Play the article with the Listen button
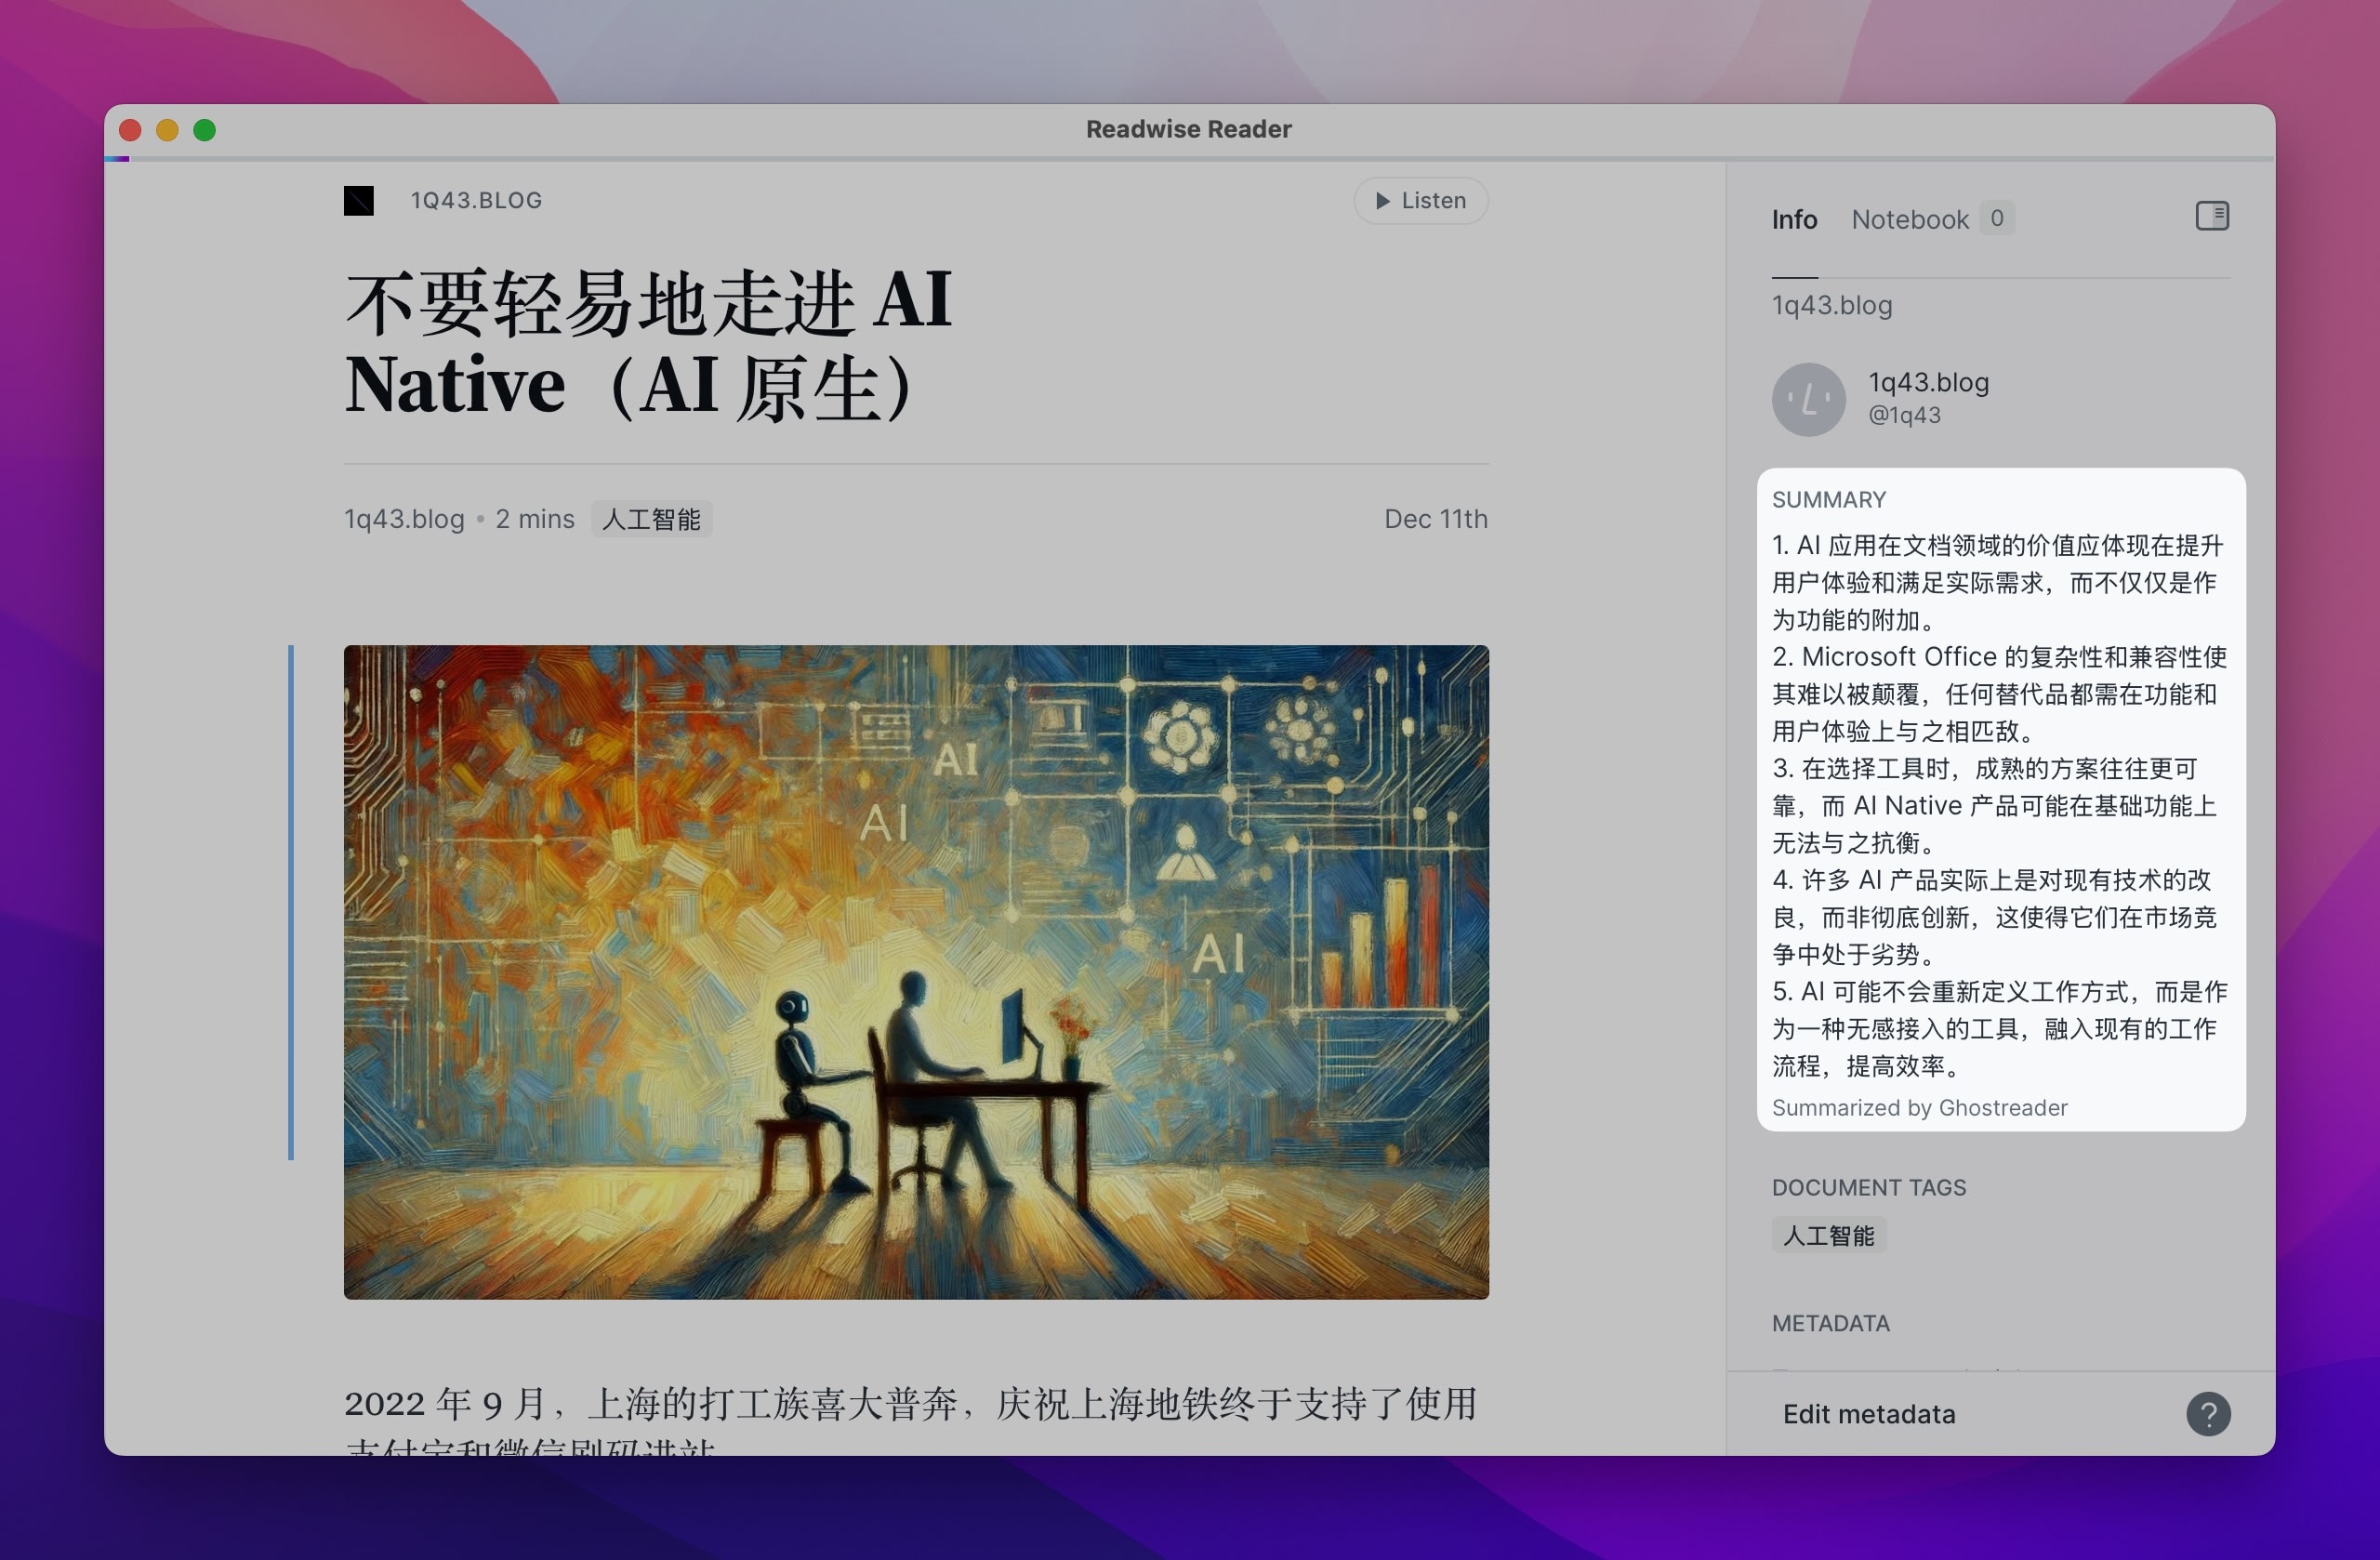Viewport: 2380px width, 1560px height. [1420, 201]
